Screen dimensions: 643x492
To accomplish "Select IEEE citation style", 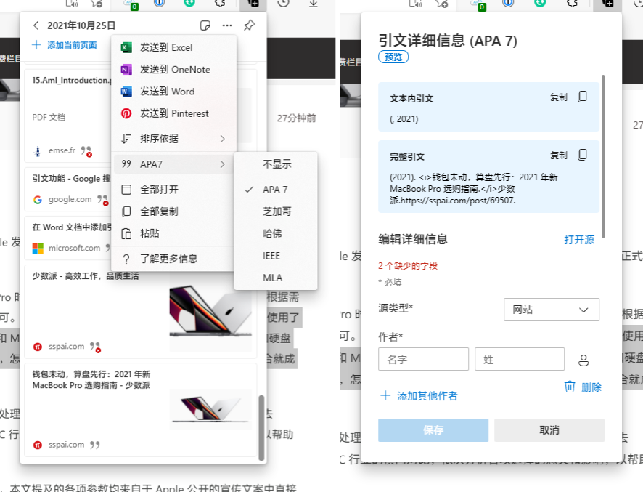I will click(276, 255).
